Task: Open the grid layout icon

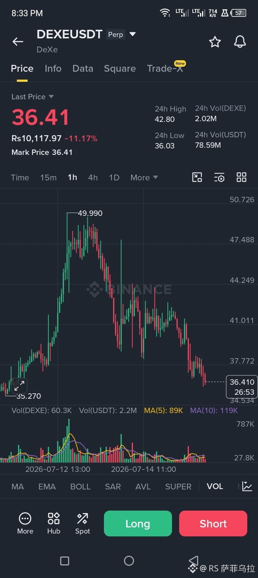Action: (x=242, y=177)
